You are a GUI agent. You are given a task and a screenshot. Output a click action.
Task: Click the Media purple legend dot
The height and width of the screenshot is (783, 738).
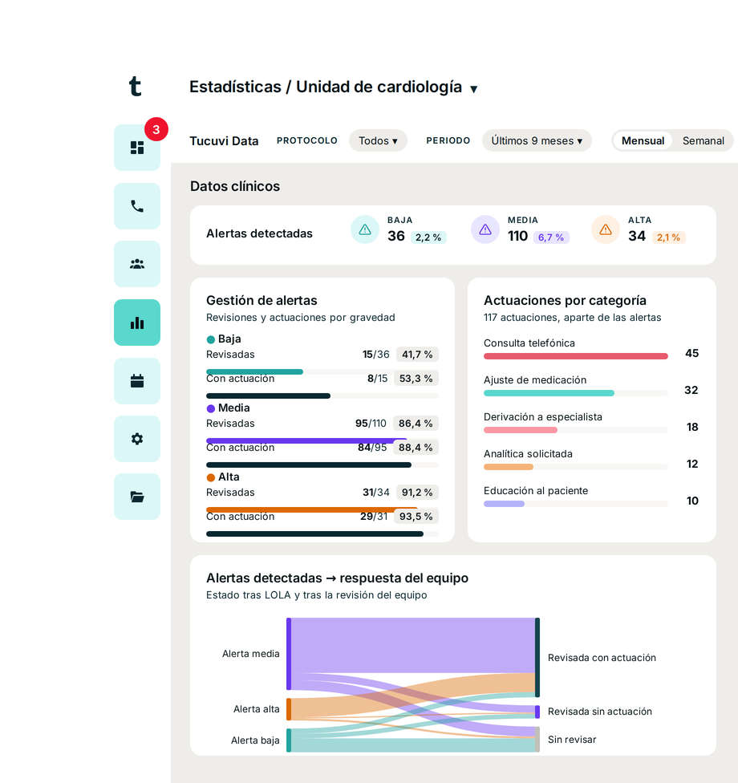click(x=211, y=408)
